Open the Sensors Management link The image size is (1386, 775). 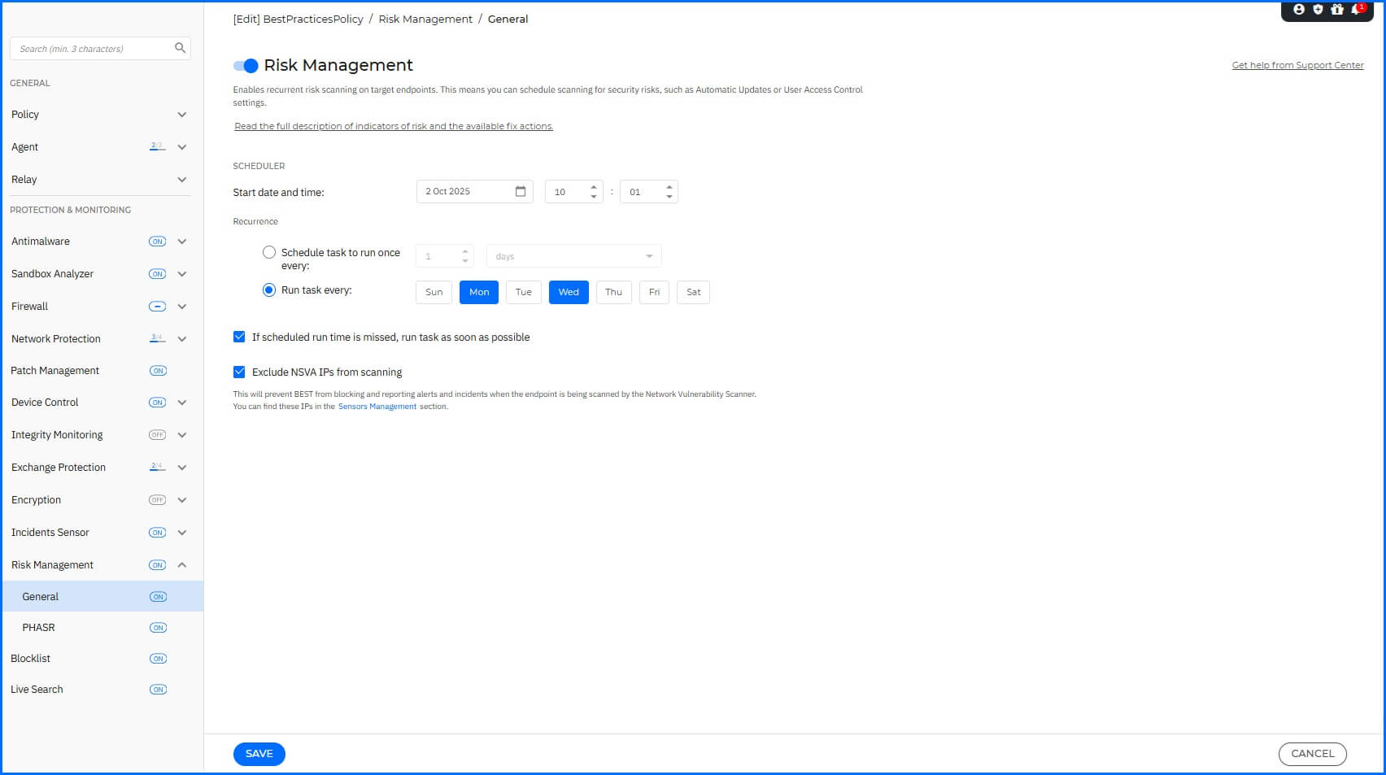(x=377, y=406)
